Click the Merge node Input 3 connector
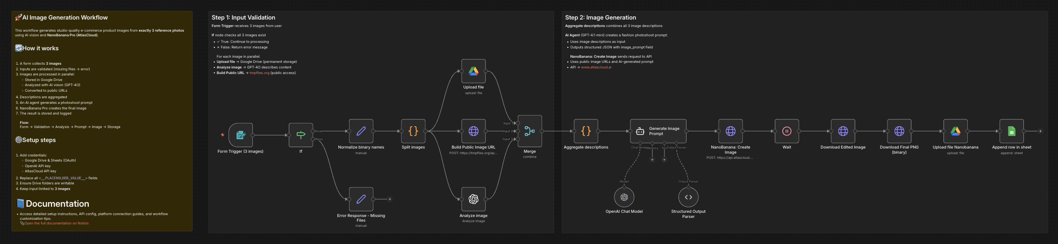 point(518,139)
